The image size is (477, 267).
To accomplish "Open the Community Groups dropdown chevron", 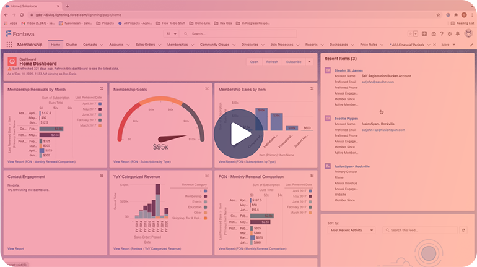I will tap(234, 44).
